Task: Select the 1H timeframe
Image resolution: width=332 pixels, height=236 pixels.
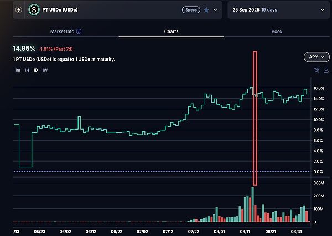Action: (x=27, y=70)
